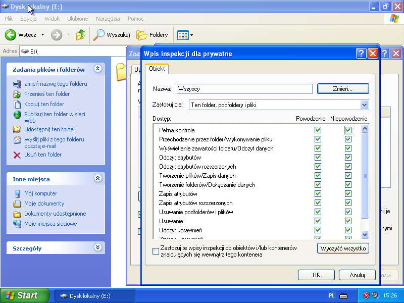404x303 pixels.
Task: Click the folder up level icon
Action: [81, 35]
